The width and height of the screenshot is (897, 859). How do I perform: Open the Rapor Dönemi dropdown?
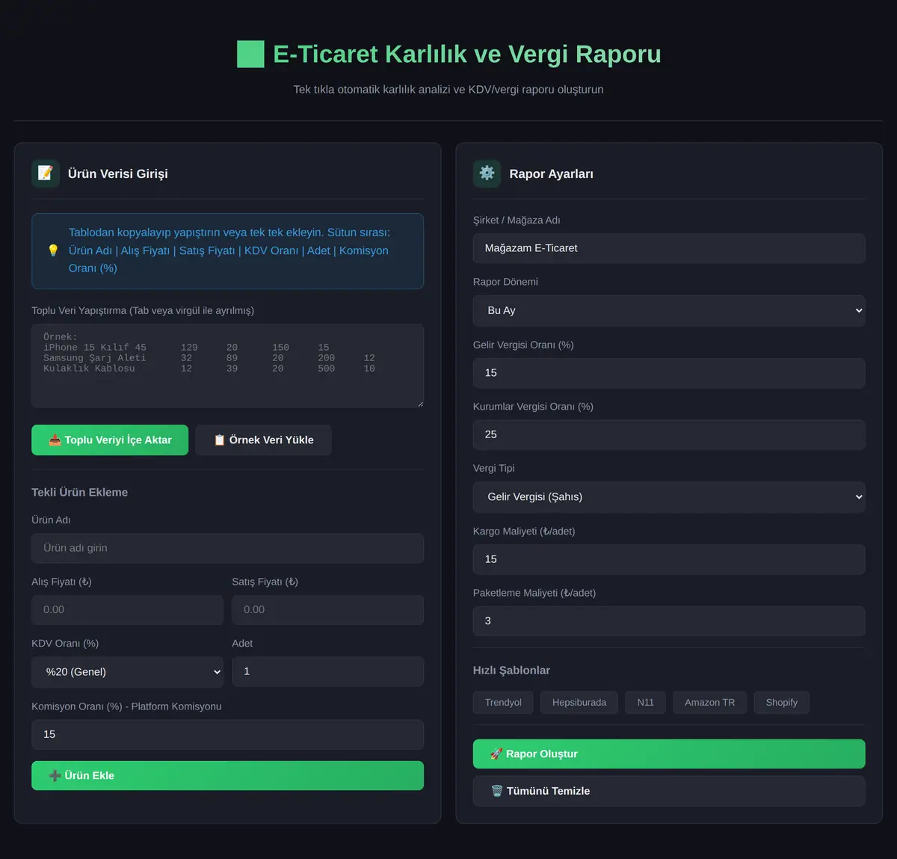(x=669, y=310)
